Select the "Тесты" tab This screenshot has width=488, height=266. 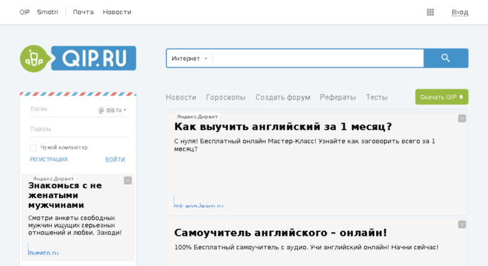(x=377, y=97)
